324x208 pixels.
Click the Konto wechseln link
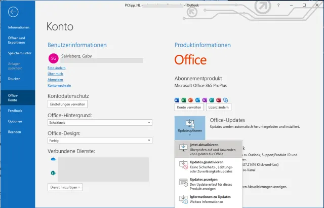click(59, 85)
